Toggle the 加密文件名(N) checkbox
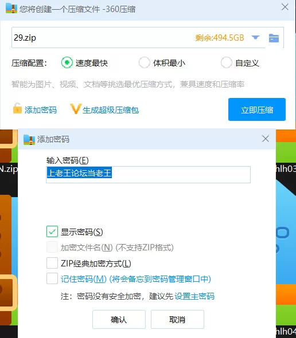 52,247
